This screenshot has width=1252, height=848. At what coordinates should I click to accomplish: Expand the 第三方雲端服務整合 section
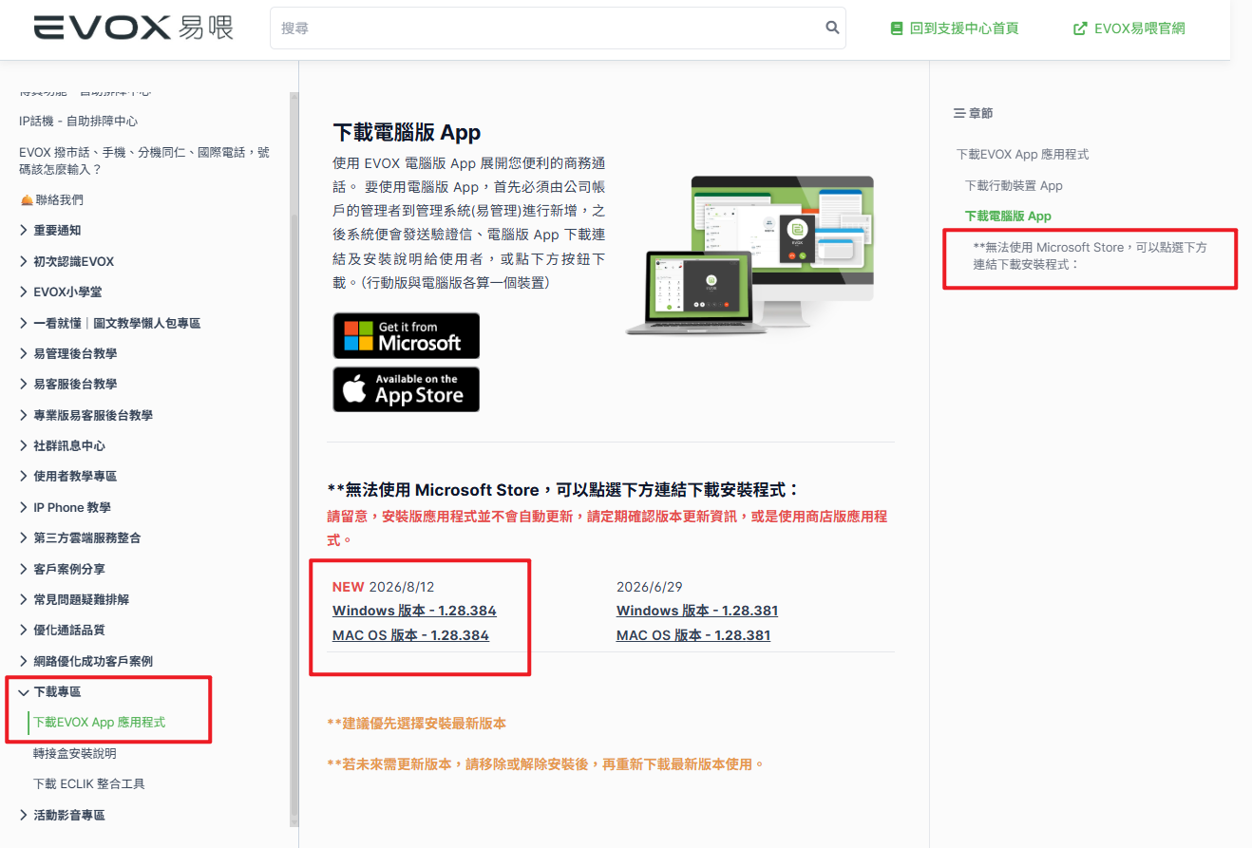tap(80, 538)
